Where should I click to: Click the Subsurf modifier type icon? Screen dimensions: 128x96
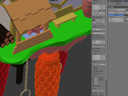112,10
